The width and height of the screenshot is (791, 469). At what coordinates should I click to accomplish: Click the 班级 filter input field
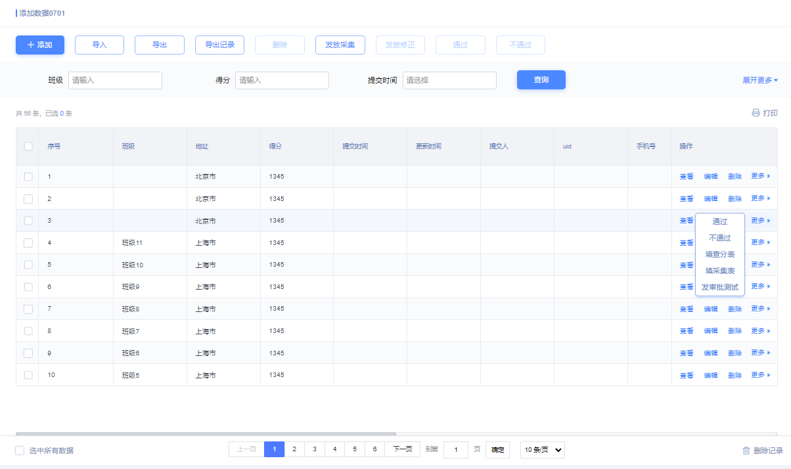pos(115,80)
